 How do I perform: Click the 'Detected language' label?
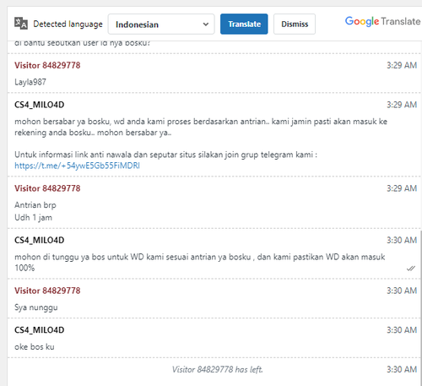pos(68,24)
